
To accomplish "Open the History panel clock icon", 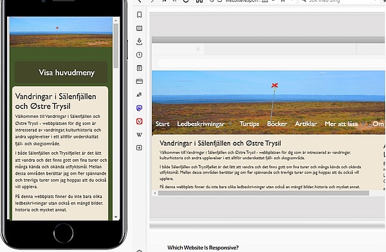I will pos(140,55).
